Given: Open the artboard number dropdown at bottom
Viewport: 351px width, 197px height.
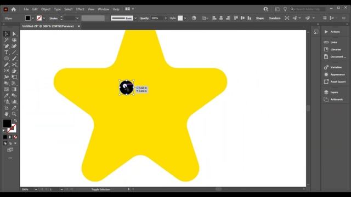Looking at the screenshot, I should (61, 189).
